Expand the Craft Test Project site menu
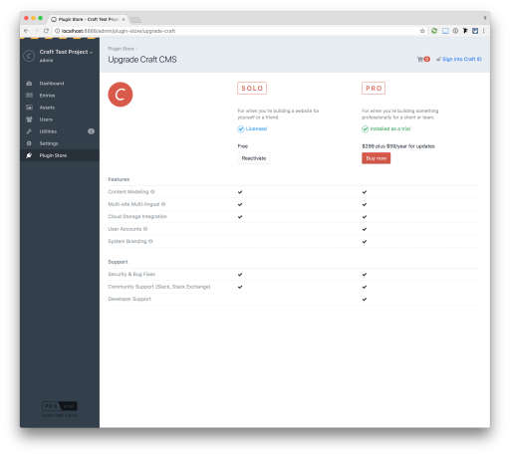Screen dimensions: 510x456 click(66, 52)
